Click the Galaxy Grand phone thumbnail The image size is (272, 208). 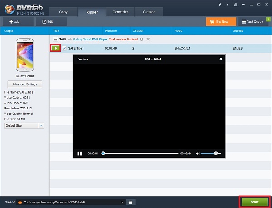point(25,55)
